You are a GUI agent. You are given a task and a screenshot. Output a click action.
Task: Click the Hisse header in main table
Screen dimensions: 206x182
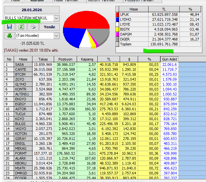23,59
